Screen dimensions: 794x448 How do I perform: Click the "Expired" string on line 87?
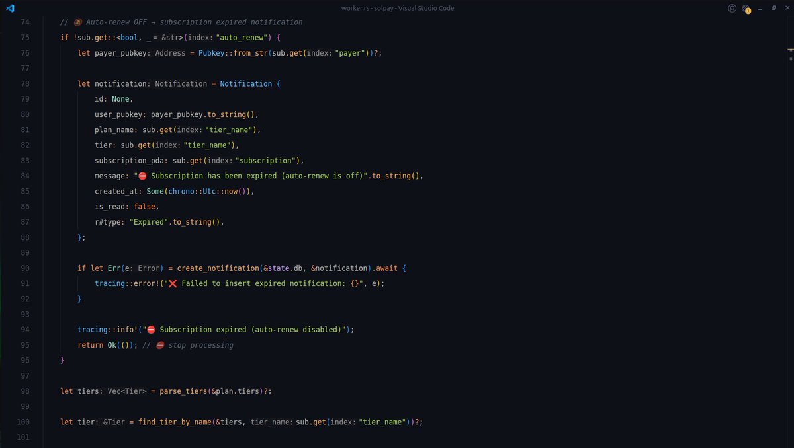149,222
